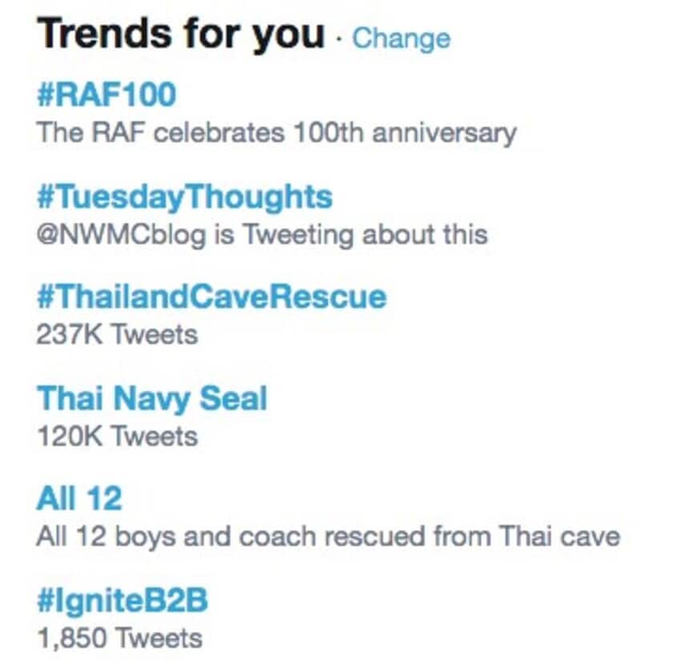
Task: Click the "120K Tweets" count
Action: [117, 436]
